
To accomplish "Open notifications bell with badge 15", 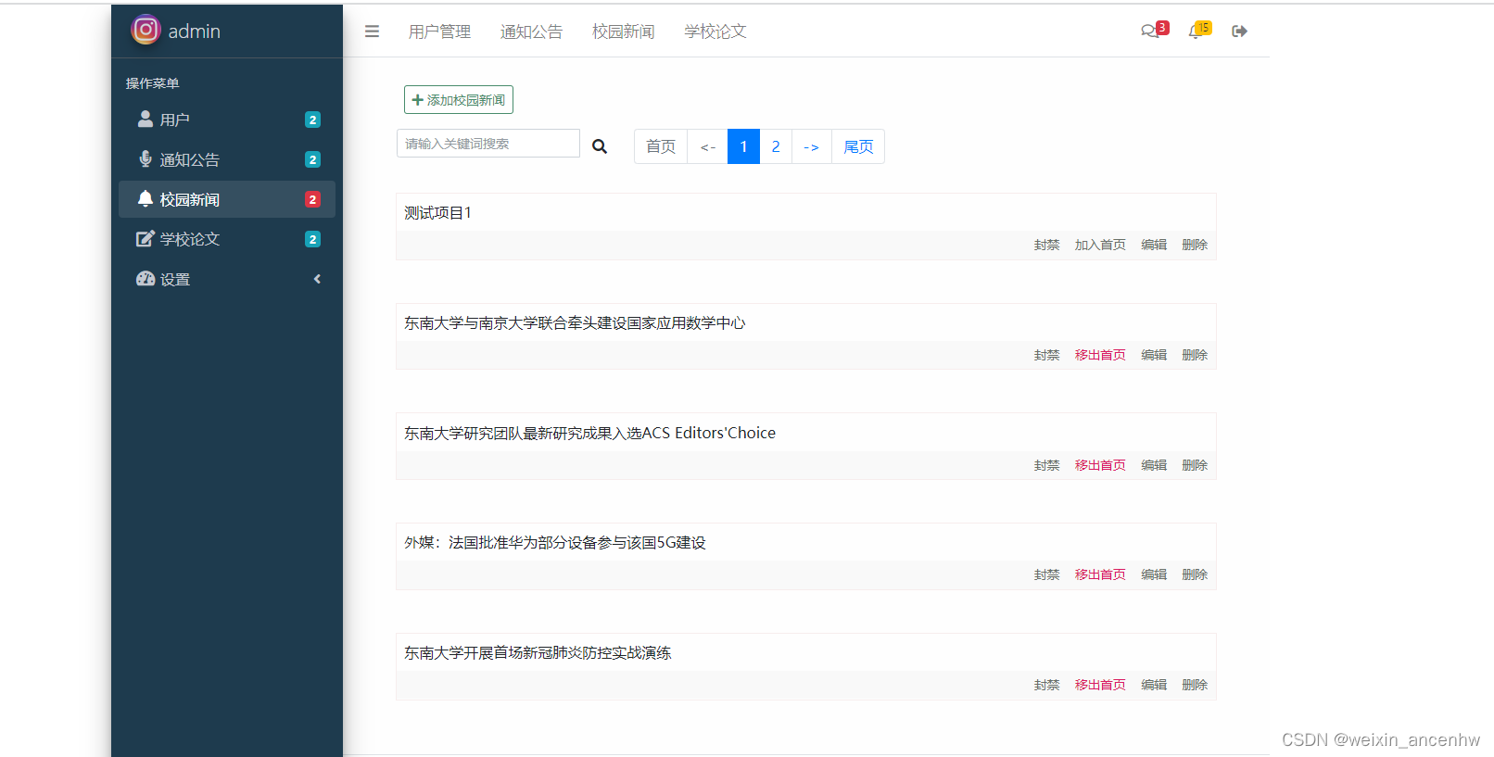I will 1199,30.
